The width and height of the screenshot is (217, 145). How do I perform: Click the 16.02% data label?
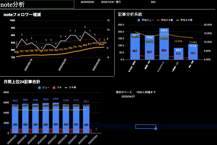tap(135, 37)
